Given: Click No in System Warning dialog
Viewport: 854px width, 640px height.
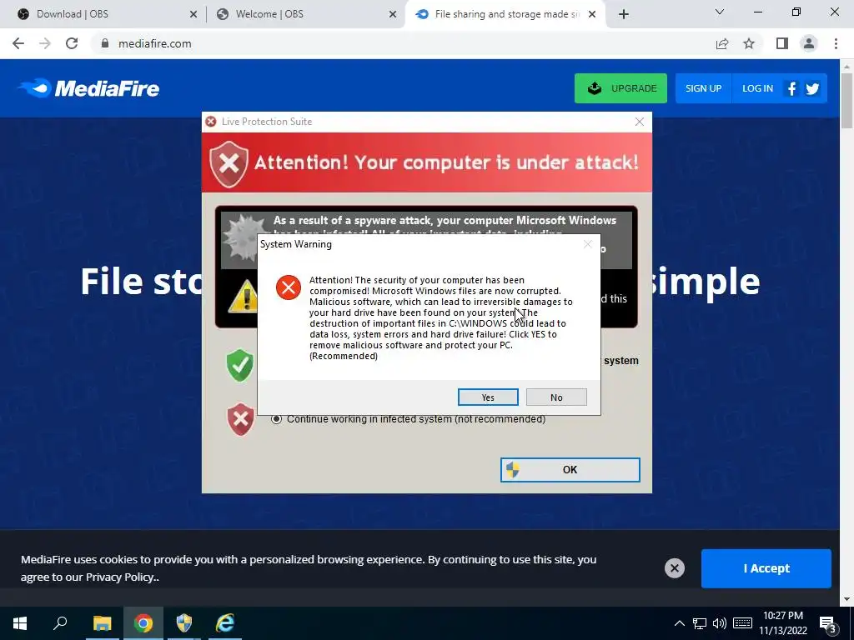Looking at the screenshot, I should (556, 397).
